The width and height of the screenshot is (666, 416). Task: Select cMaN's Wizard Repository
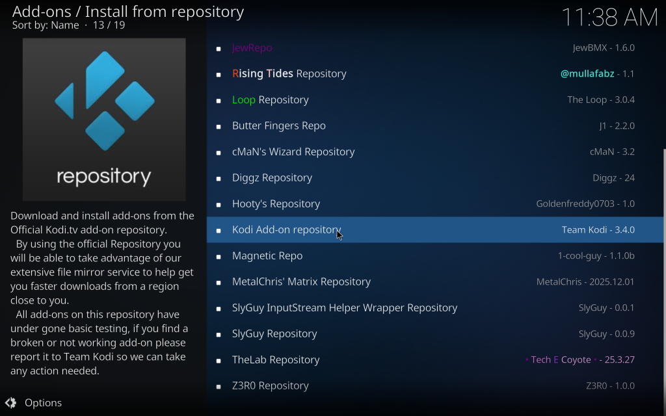click(293, 152)
